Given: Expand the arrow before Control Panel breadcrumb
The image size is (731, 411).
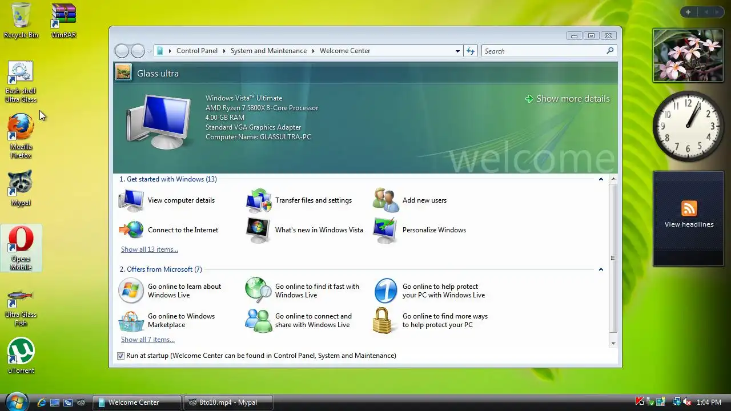Looking at the screenshot, I should tap(170, 51).
